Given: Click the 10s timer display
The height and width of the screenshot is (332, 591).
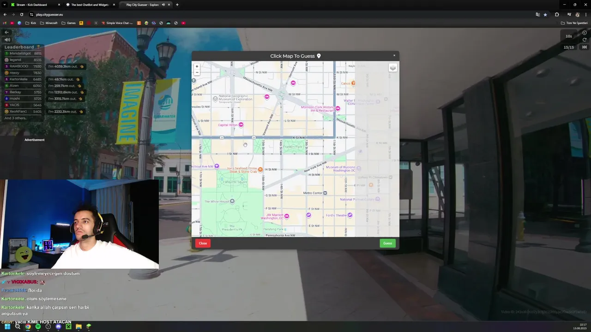Looking at the screenshot, I should (569, 36).
